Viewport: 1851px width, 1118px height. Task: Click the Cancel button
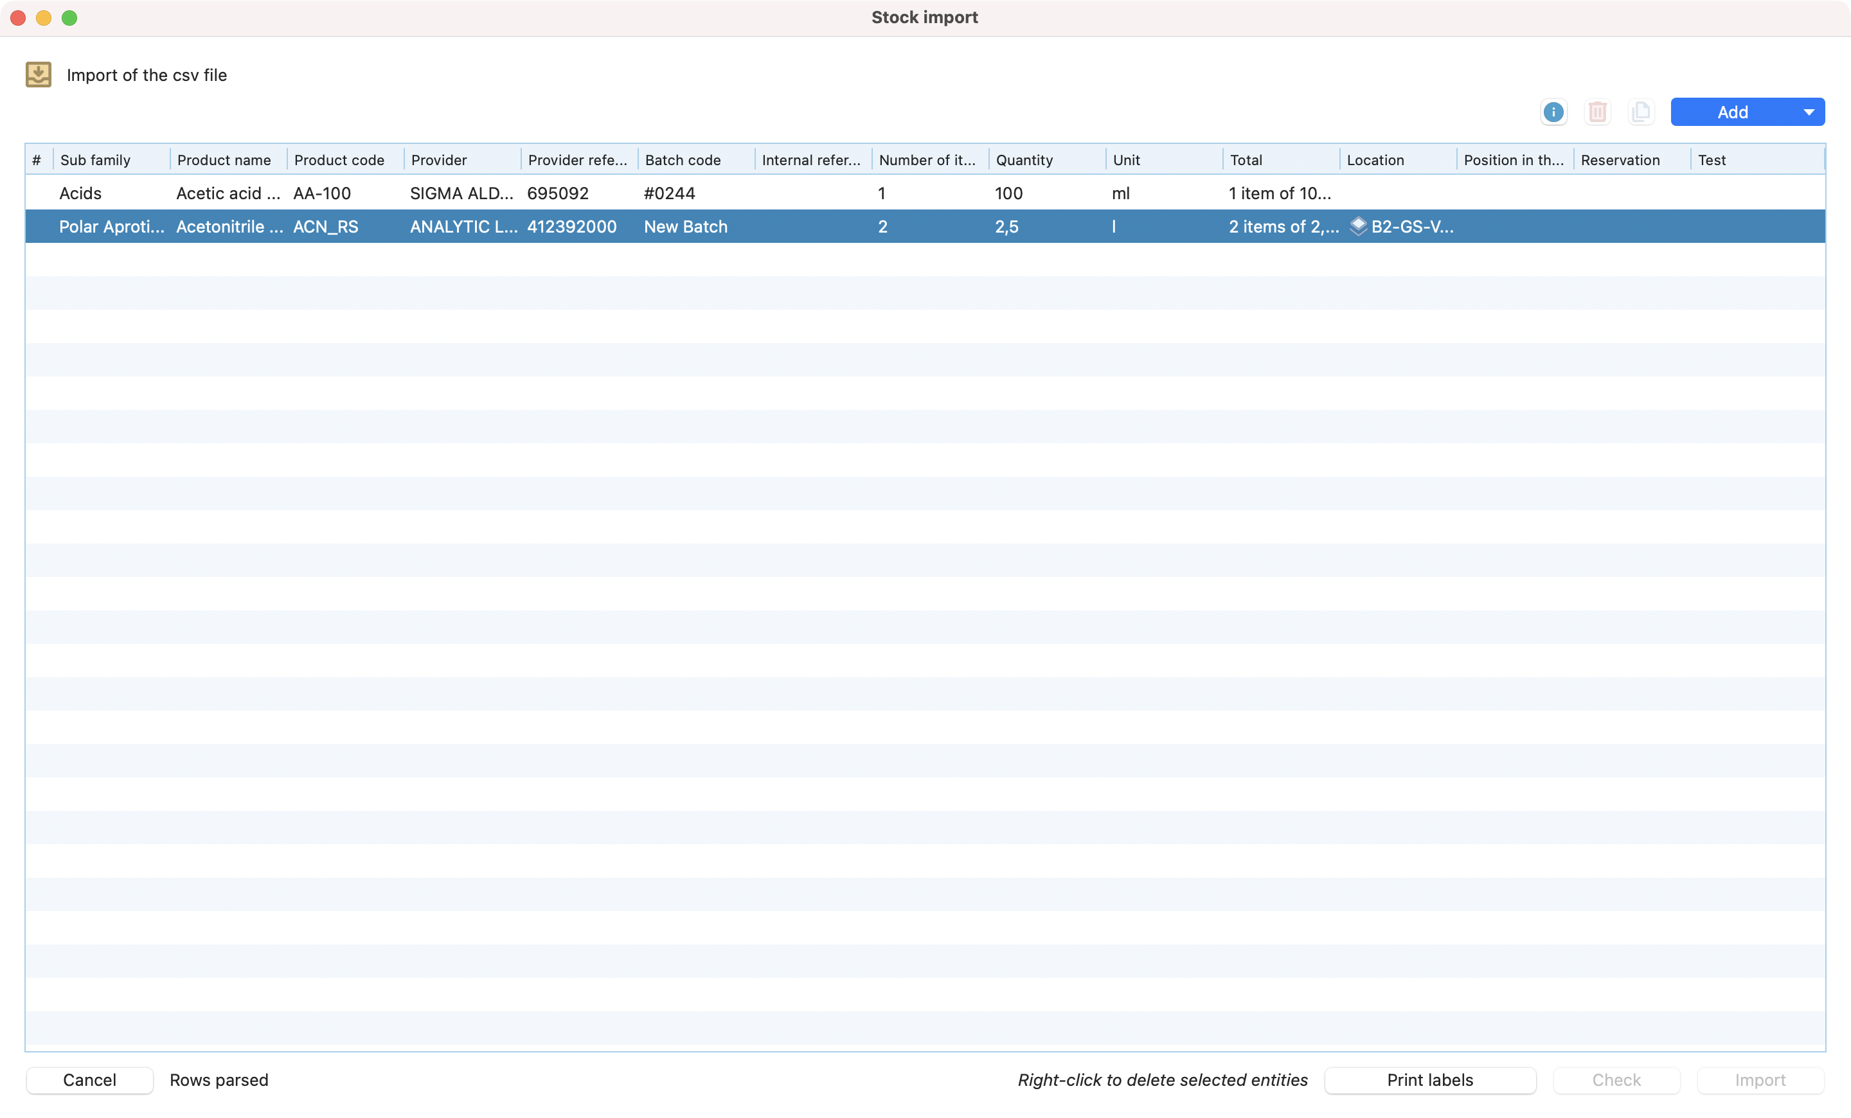pos(89,1079)
